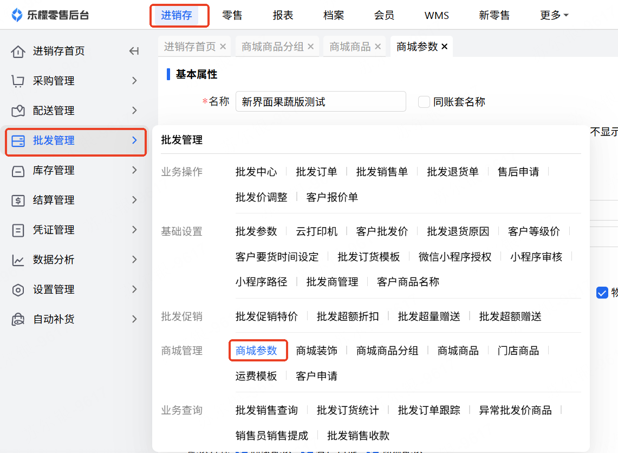Click the 批发管理 sidebar icon

point(18,141)
